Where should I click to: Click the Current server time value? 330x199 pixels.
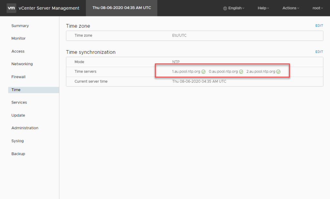pos(199,81)
